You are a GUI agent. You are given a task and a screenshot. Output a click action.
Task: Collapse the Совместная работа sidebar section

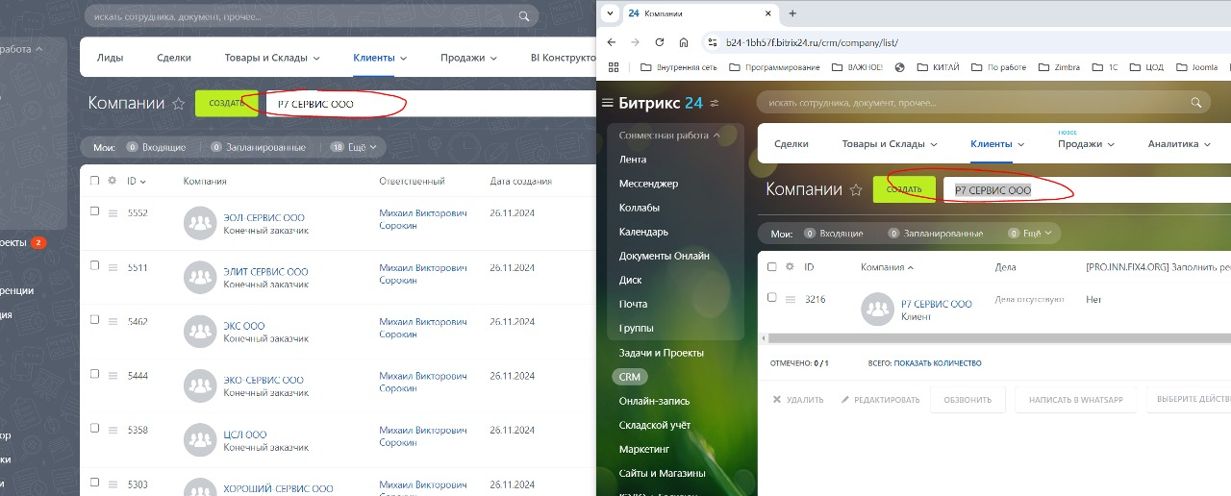click(669, 136)
